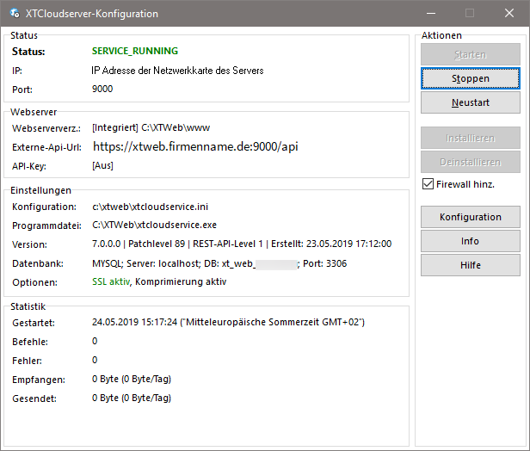Viewport: 530px width, 451px height.
Task: Click the green SSL aktiv option text
Action: click(x=110, y=281)
